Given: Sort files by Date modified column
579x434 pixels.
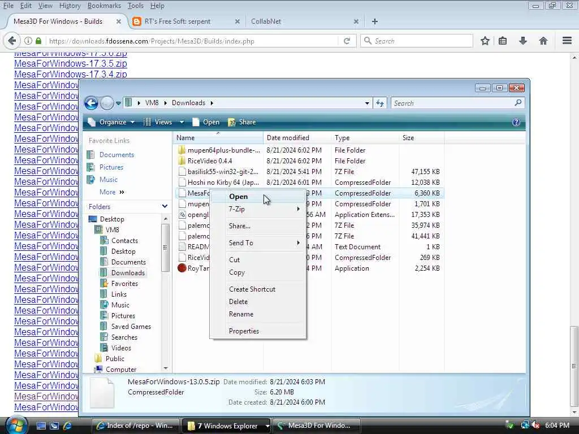Looking at the screenshot, I should tap(297, 138).
